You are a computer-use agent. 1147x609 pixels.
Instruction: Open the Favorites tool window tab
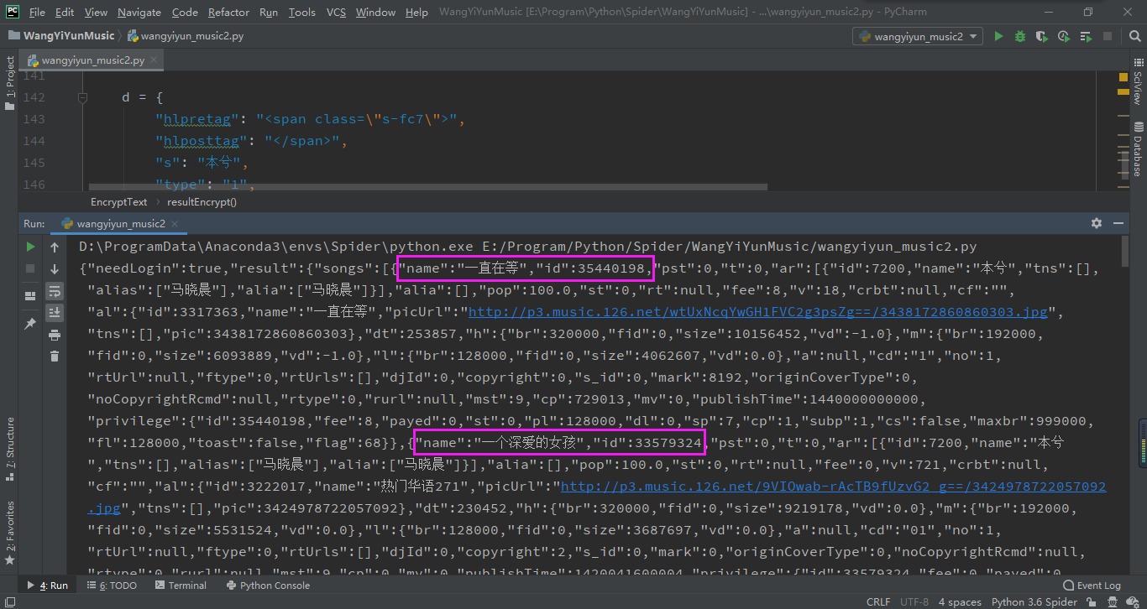click(9, 533)
